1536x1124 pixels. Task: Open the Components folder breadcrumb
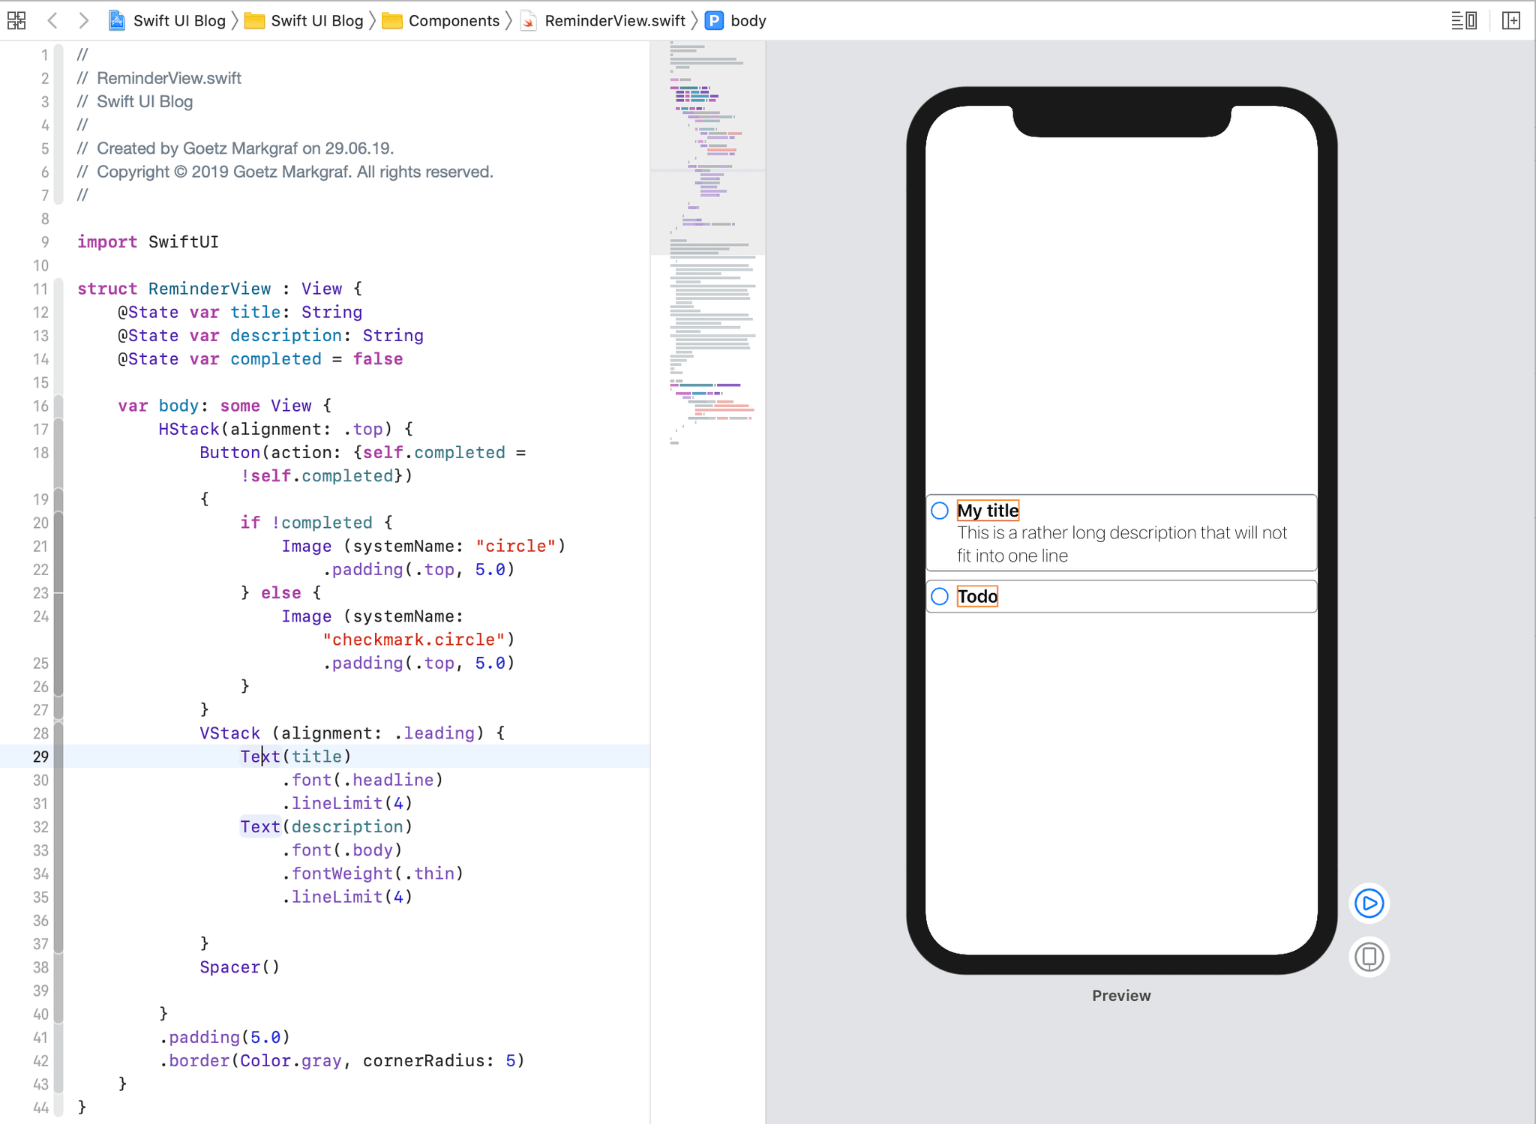(x=453, y=21)
